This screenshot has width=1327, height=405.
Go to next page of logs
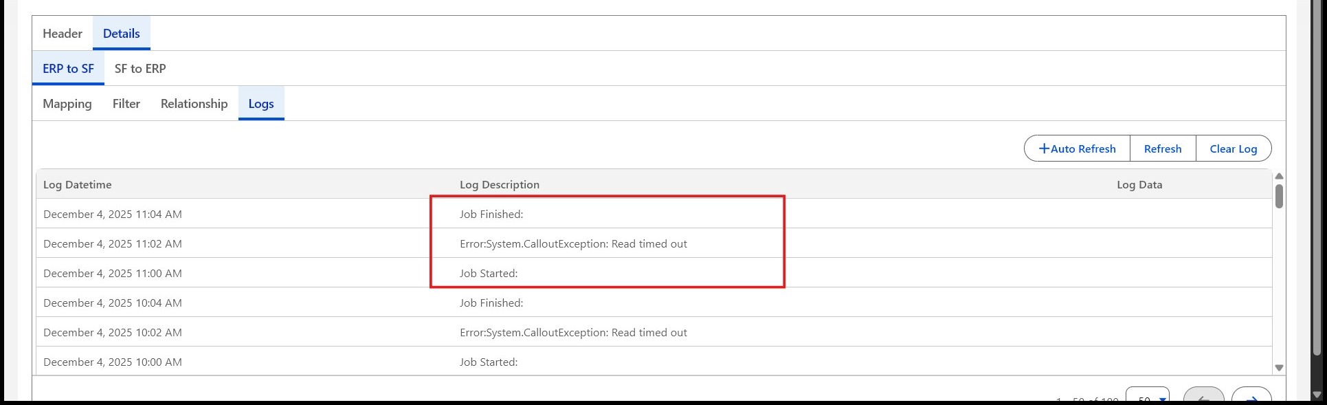coord(1251,397)
